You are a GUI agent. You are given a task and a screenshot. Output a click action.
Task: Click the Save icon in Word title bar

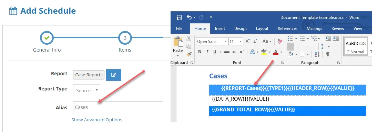pos(179,18)
